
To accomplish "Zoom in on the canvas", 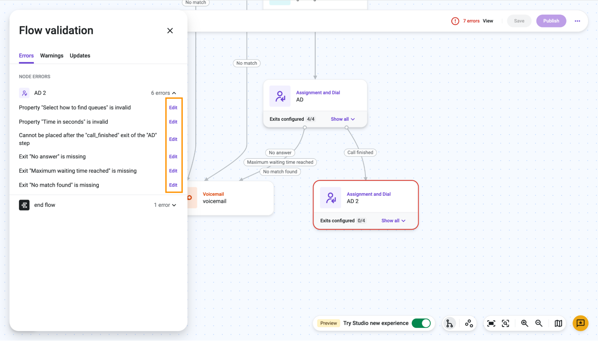I will 524,323.
